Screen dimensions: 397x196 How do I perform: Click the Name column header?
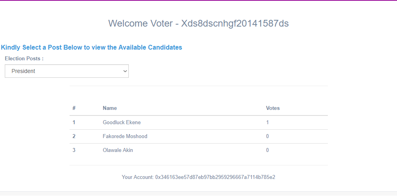[x=110, y=108]
